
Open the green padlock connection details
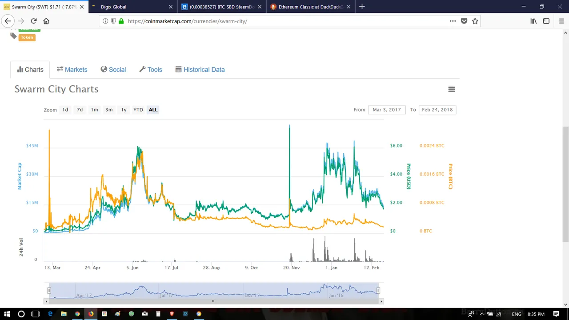(121, 21)
